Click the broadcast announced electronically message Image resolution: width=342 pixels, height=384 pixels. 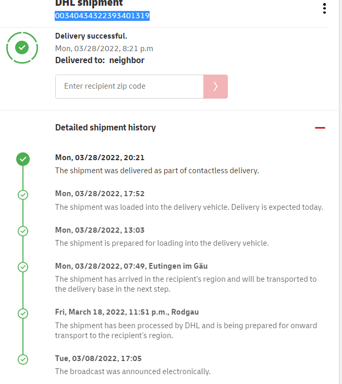pos(132,371)
